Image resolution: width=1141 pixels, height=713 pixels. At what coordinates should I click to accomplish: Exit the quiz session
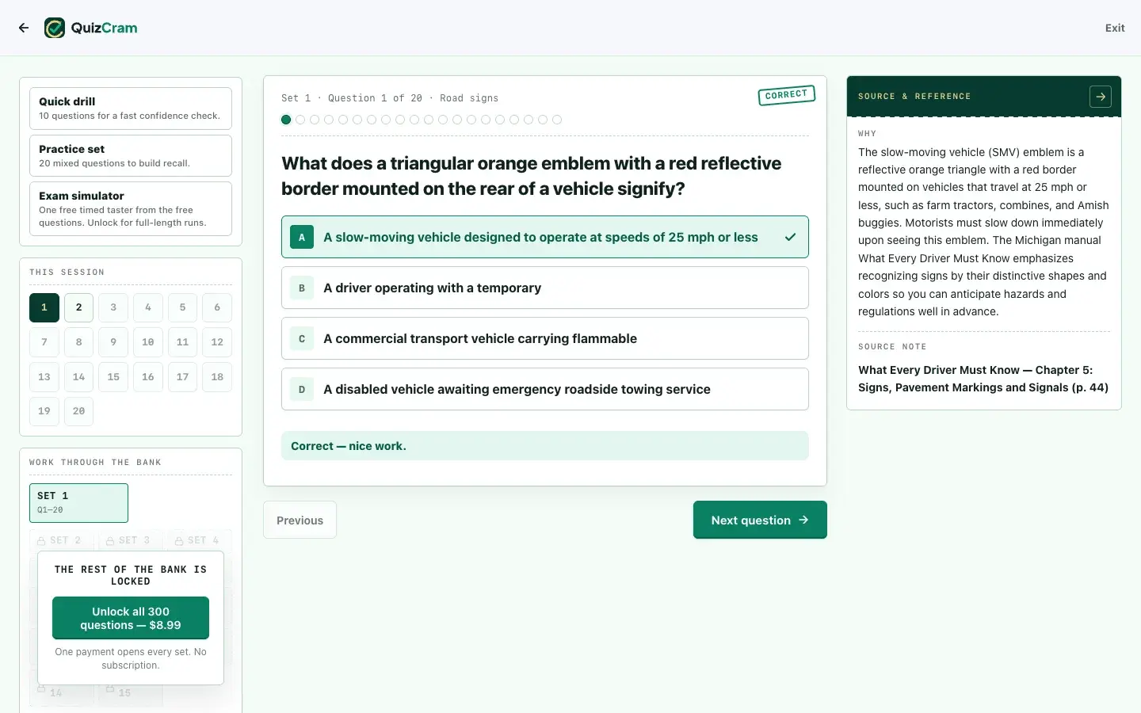1115,28
